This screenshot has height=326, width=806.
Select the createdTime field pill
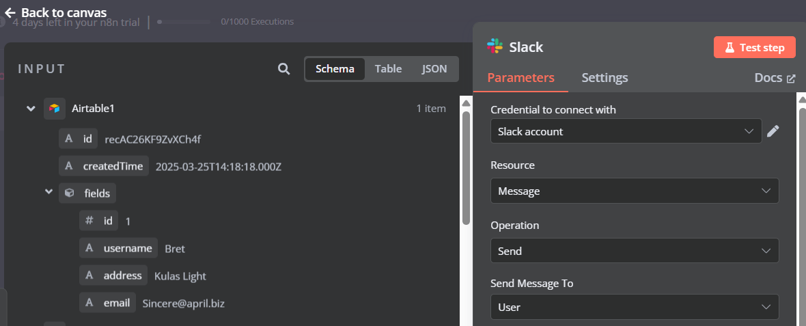click(x=104, y=167)
